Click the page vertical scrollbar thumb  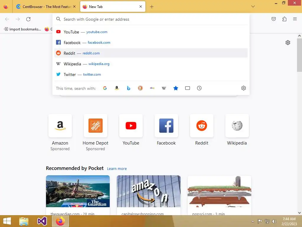coord(299,55)
